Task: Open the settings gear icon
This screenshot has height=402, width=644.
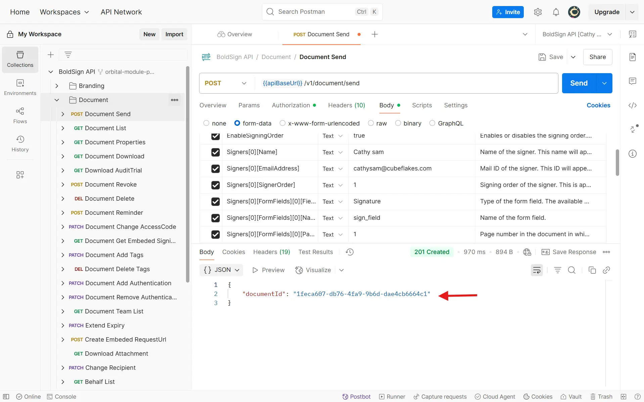Action: coord(538,12)
